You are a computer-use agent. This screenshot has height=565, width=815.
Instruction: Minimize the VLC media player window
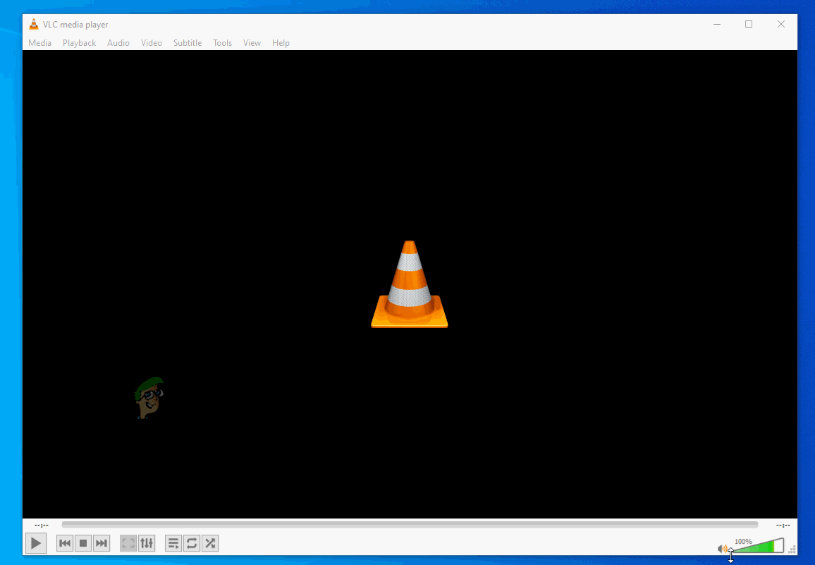[717, 24]
